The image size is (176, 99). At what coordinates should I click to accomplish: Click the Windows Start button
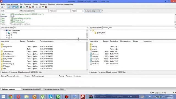click(x=3, y=97)
